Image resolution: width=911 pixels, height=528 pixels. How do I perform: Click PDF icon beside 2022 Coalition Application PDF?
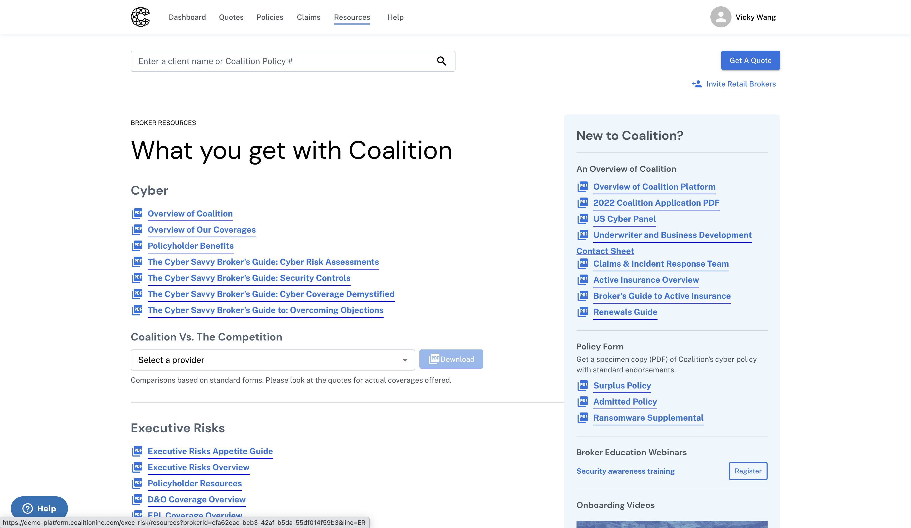click(583, 203)
